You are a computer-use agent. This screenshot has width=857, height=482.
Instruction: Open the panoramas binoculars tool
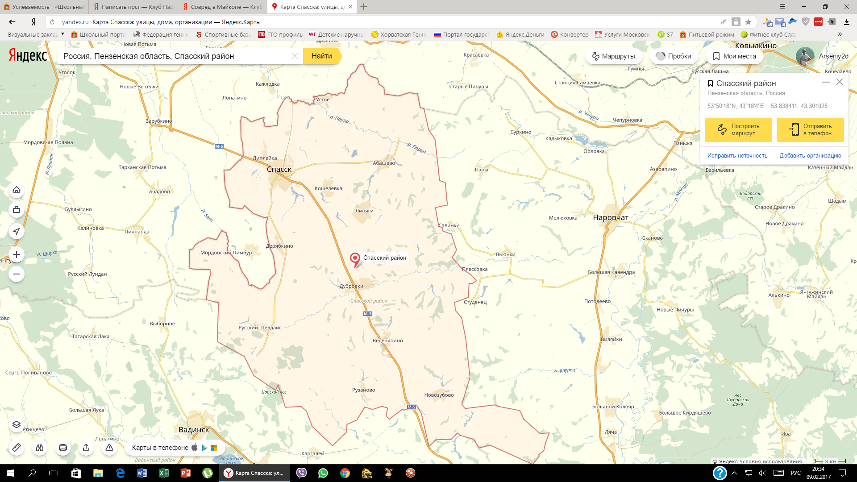click(x=40, y=448)
